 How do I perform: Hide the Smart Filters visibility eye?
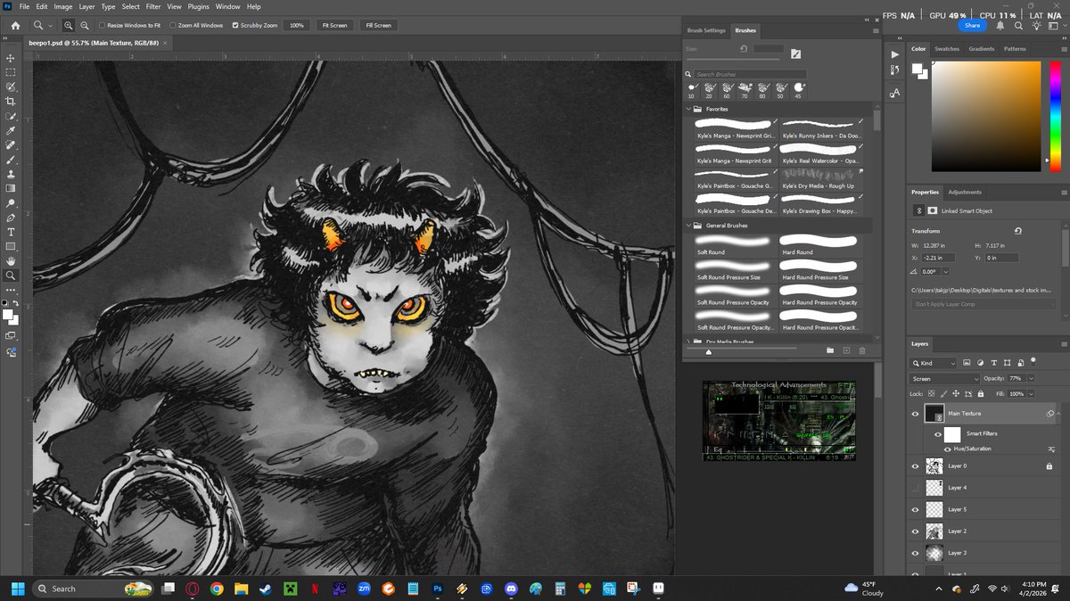(x=937, y=434)
